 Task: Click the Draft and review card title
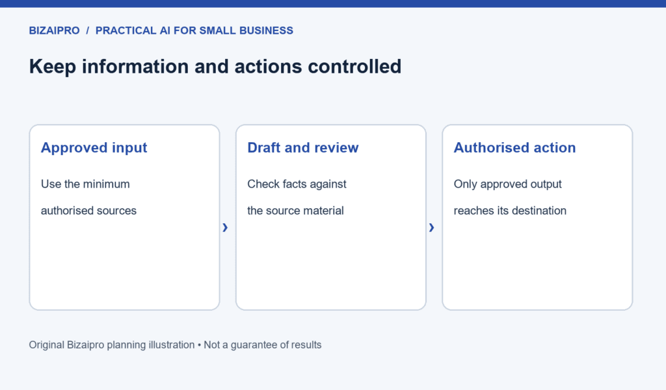coord(303,147)
